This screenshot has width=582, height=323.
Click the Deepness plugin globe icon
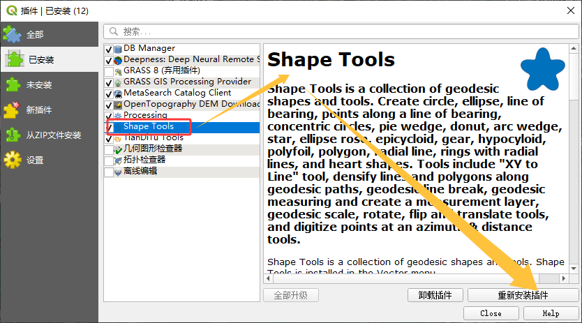point(118,60)
